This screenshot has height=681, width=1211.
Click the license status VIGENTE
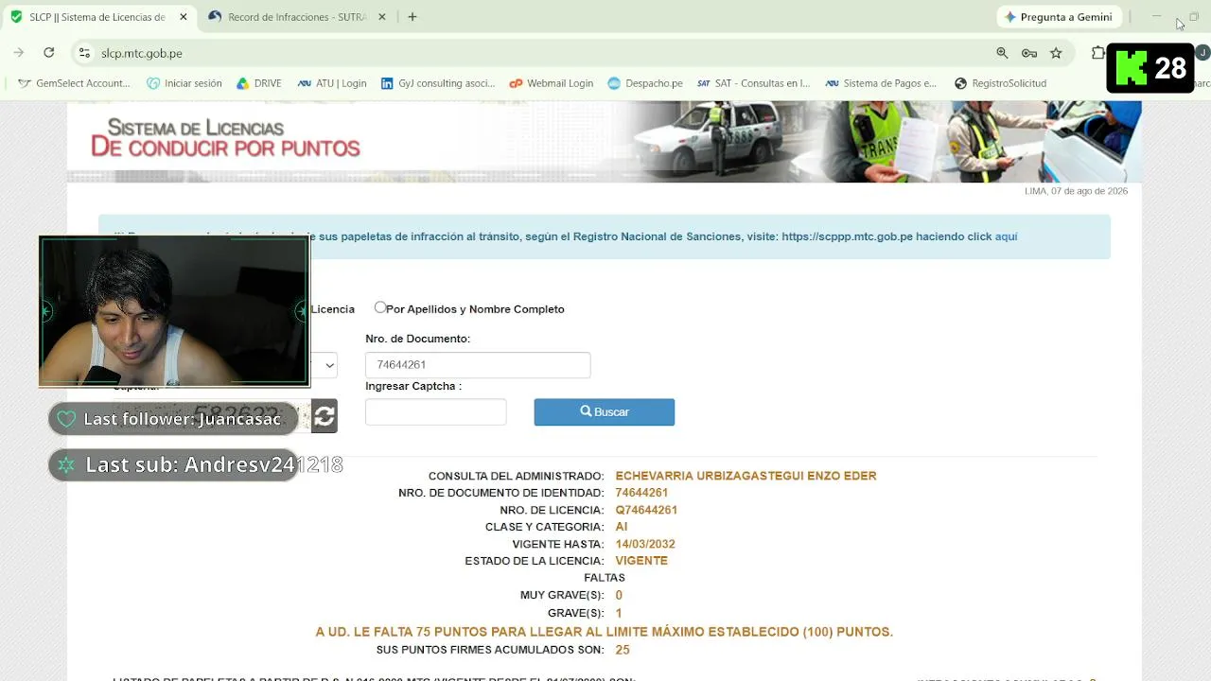point(641,561)
